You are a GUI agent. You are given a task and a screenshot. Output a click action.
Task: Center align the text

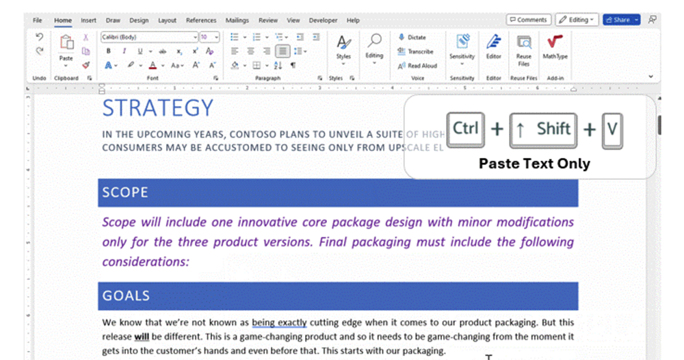coord(251,51)
